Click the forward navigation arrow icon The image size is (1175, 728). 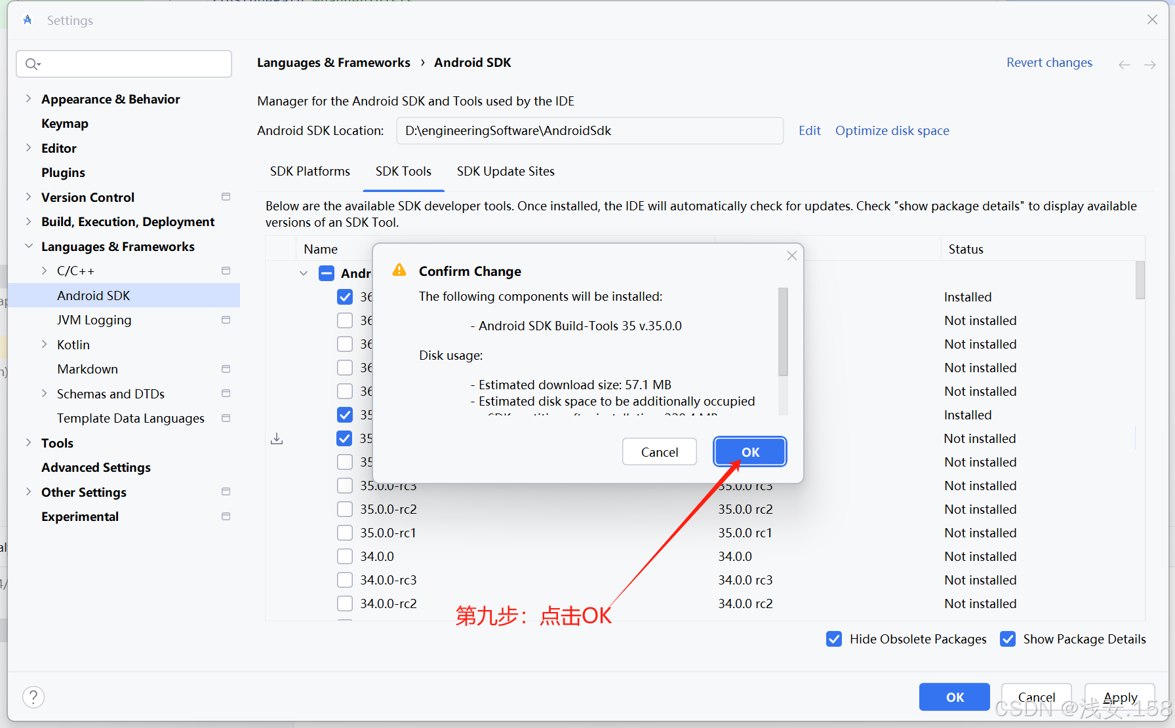[1150, 64]
